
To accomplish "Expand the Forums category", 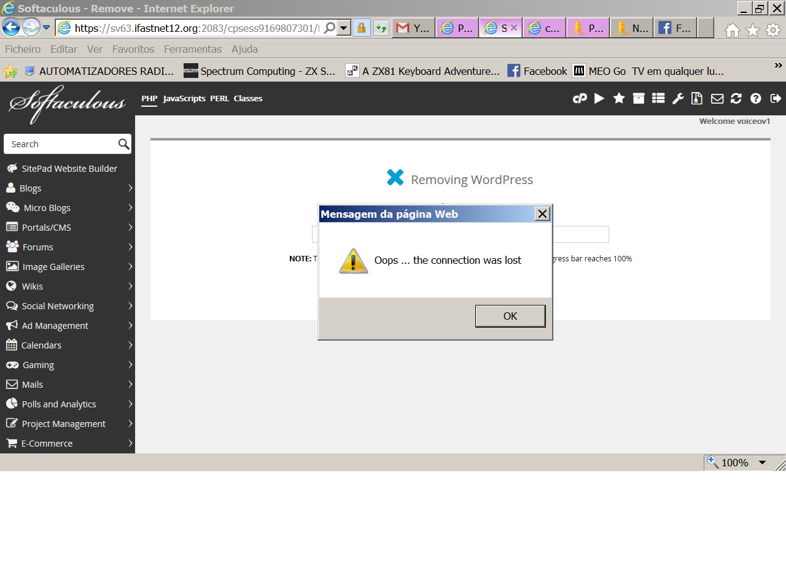I will 130,247.
